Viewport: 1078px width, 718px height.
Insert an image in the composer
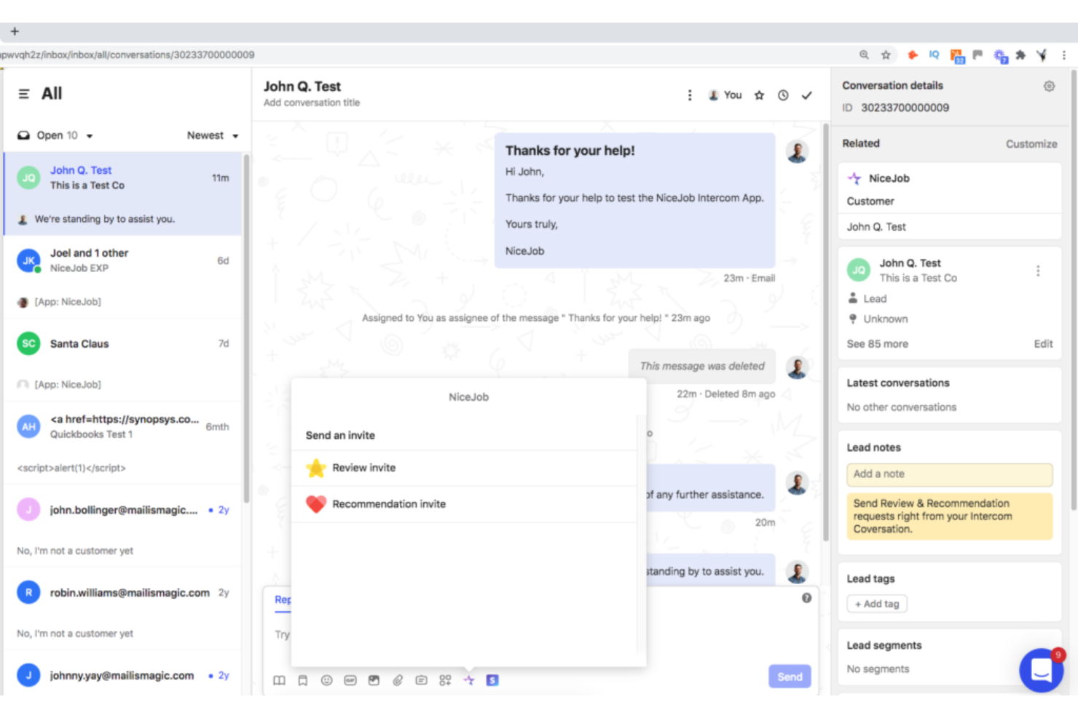[374, 680]
